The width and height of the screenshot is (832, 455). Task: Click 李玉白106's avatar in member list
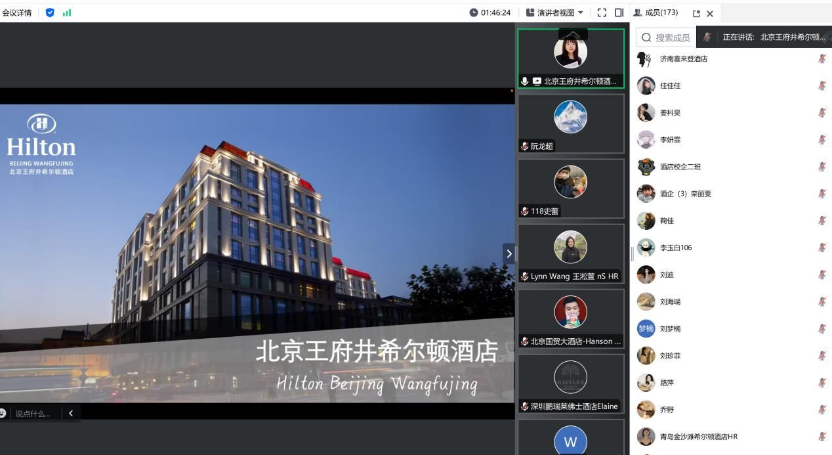(646, 248)
